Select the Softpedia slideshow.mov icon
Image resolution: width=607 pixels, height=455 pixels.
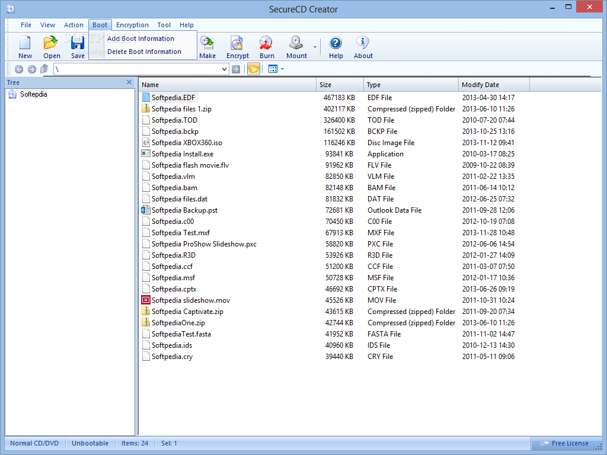[146, 300]
